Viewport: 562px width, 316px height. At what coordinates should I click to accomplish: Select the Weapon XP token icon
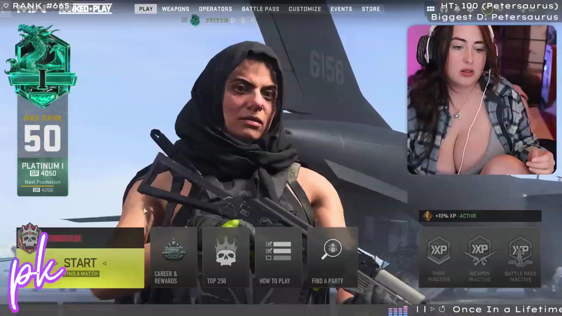[x=479, y=250]
